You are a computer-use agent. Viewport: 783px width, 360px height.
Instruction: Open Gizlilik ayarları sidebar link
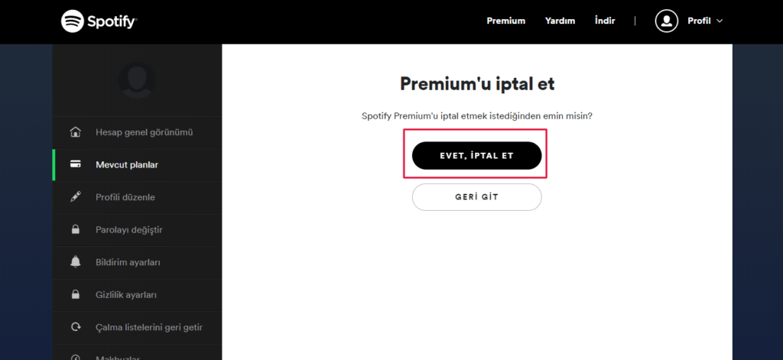point(125,294)
